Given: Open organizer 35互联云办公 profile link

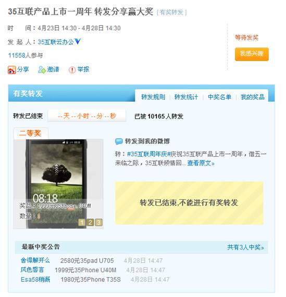Looking at the screenshot, I should pyautogui.click(x=56, y=42).
